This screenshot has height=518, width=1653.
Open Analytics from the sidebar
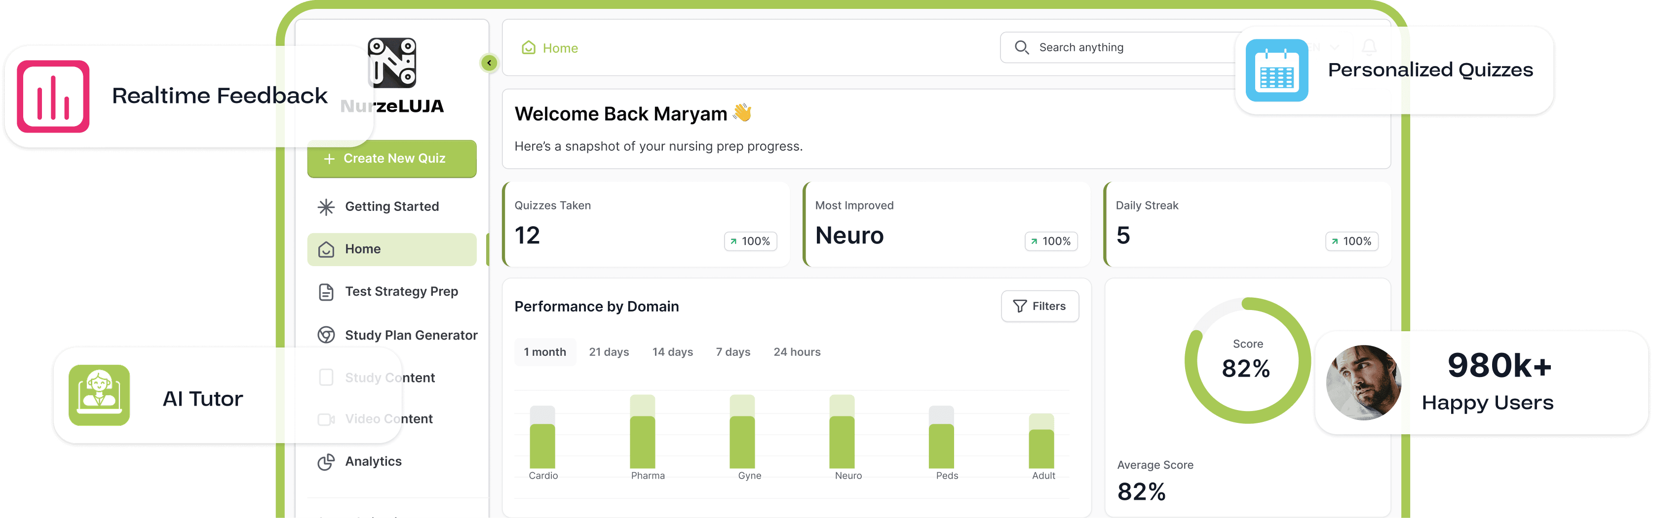click(x=373, y=462)
